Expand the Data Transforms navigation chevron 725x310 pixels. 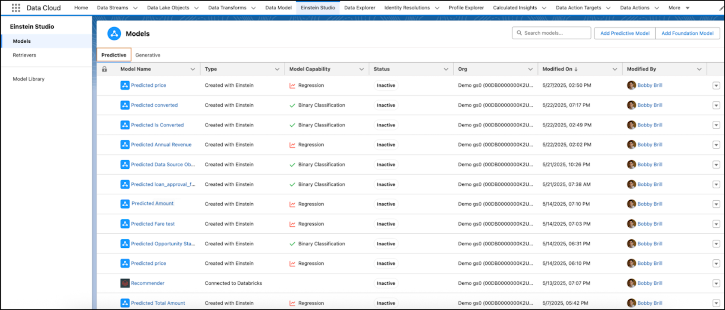pyautogui.click(x=254, y=8)
